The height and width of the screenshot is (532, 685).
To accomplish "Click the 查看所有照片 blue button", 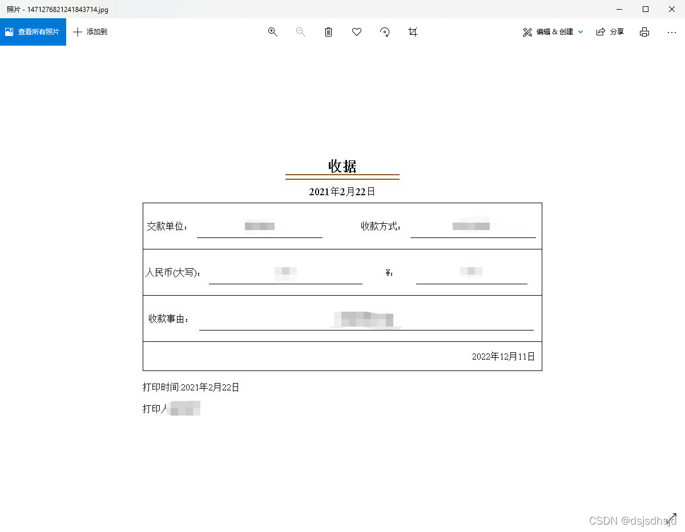I will click(33, 31).
